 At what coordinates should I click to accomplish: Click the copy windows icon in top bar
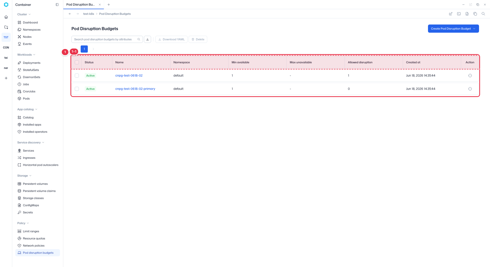pos(475,14)
